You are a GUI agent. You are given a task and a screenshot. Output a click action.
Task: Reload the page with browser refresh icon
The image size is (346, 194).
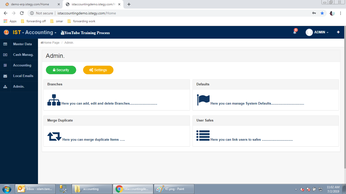[x=22, y=13]
